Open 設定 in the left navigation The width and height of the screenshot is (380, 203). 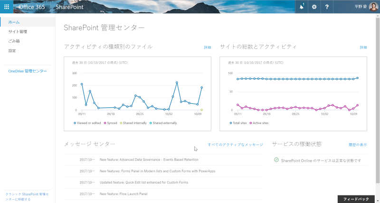(12, 51)
